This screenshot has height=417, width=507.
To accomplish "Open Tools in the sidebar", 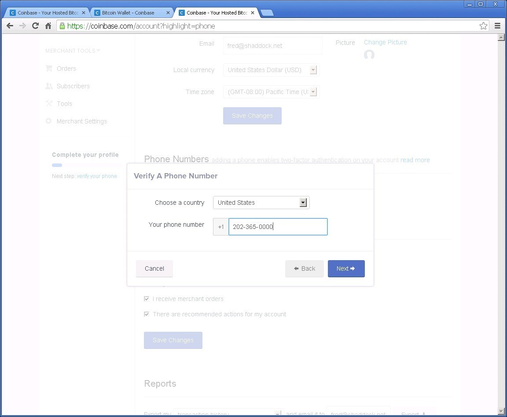I will 64,104.
